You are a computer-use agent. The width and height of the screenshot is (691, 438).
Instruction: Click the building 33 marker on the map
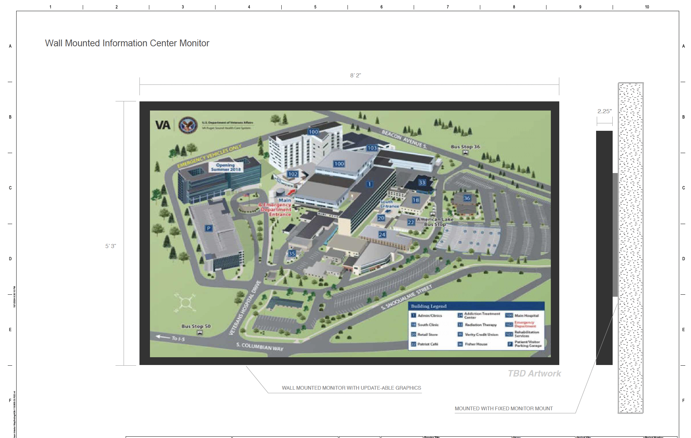[422, 182]
